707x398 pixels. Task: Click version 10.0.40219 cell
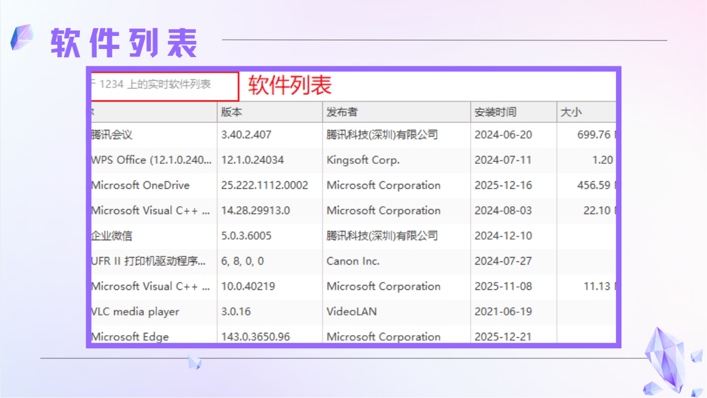coord(248,286)
